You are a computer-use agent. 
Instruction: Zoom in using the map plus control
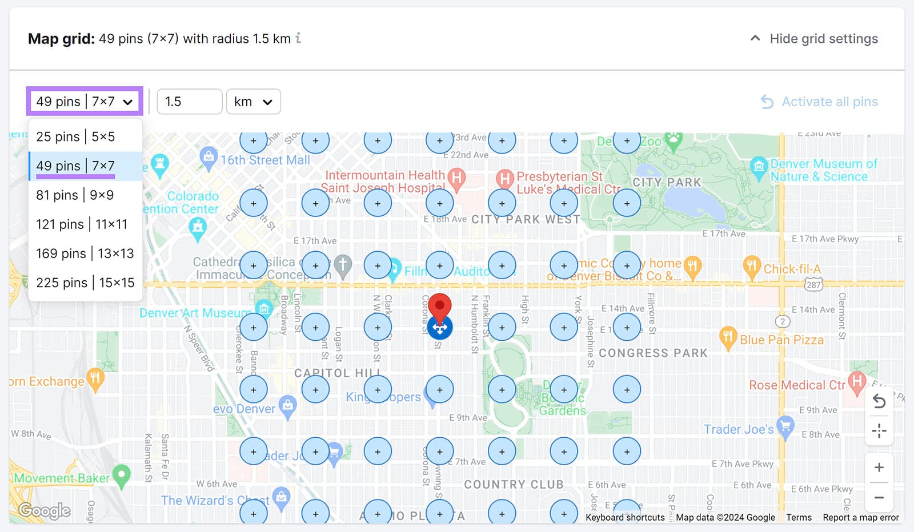coord(879,467)
